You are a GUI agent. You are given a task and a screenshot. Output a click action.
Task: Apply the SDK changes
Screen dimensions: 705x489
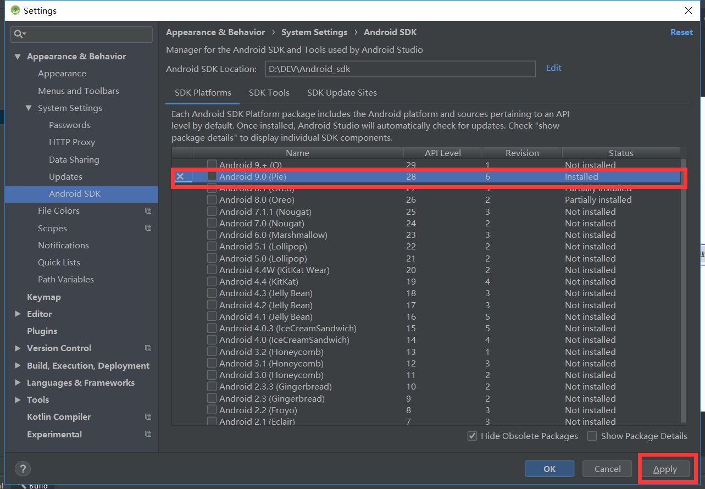point(665,469)
